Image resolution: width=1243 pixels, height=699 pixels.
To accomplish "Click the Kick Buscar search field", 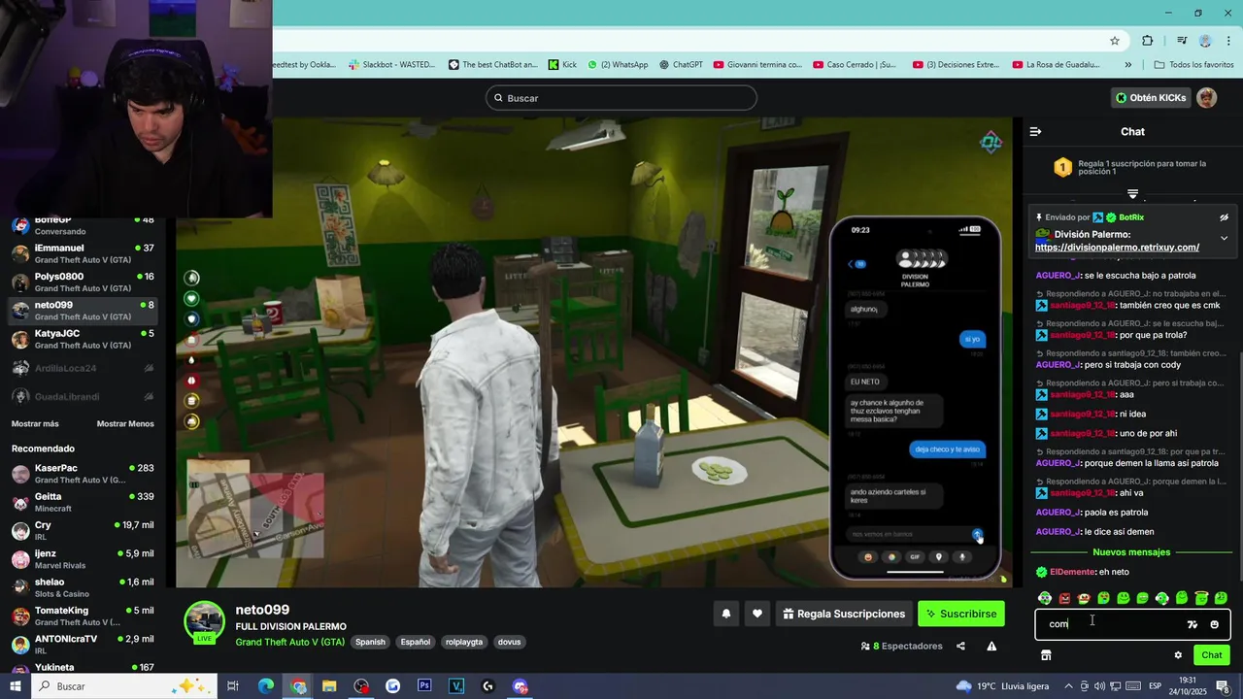I will click(x=621, y=98).
